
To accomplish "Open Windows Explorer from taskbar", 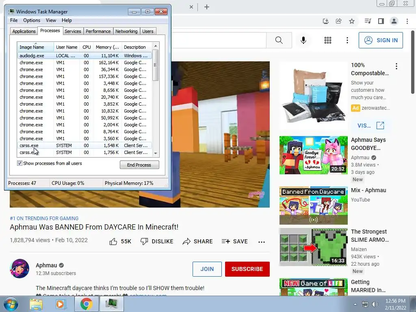I will [x=36, y=304].
